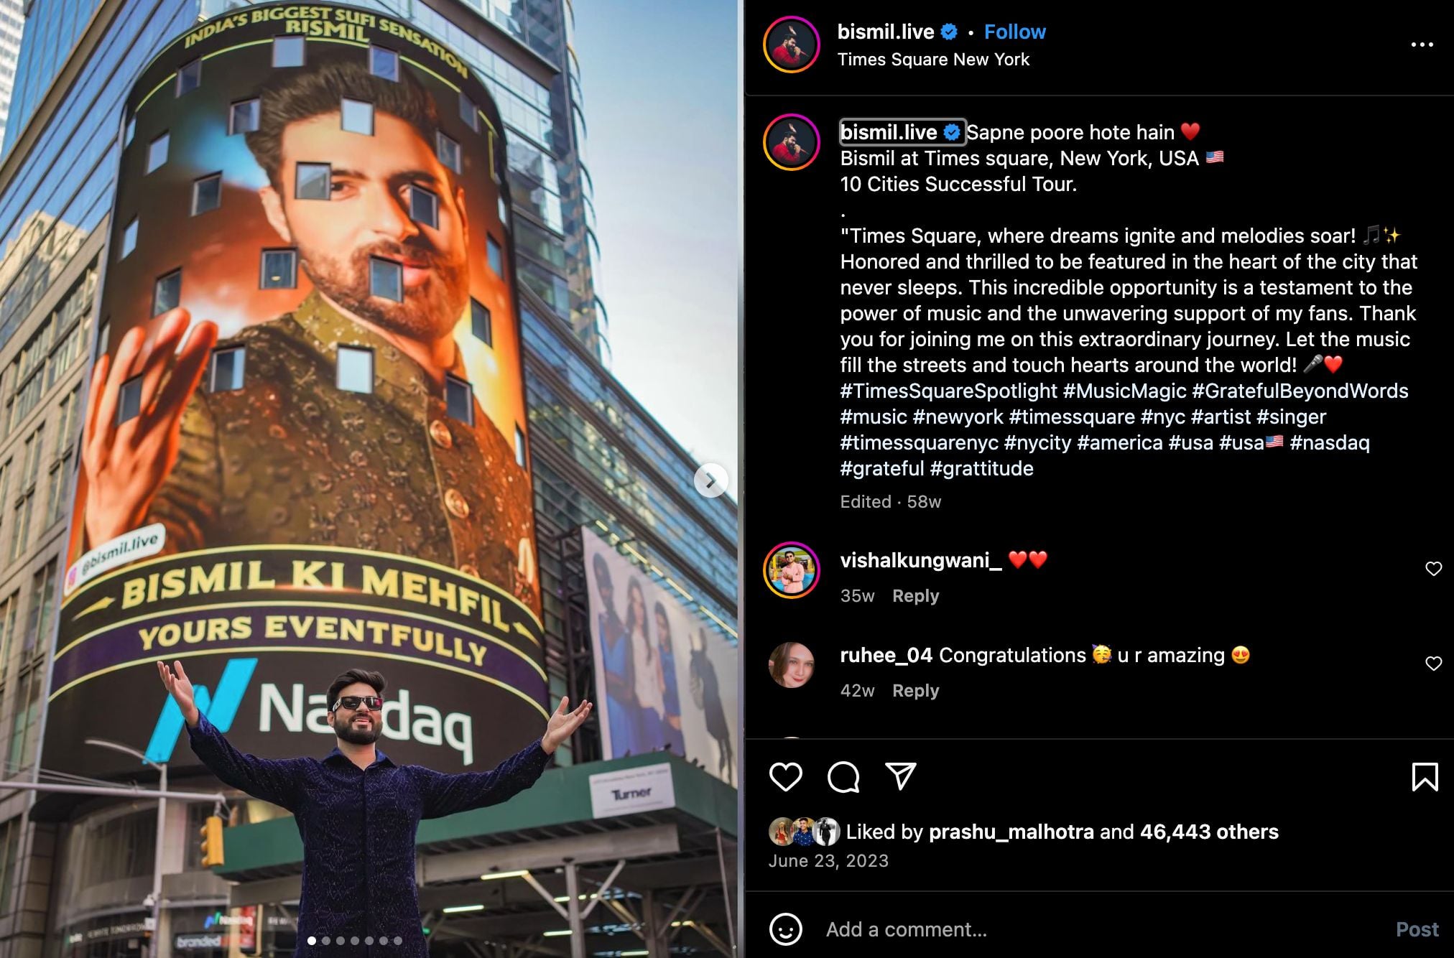Open emoji picker smiley icon
This screenshot has width=1454, height=958.
[785, 929]
